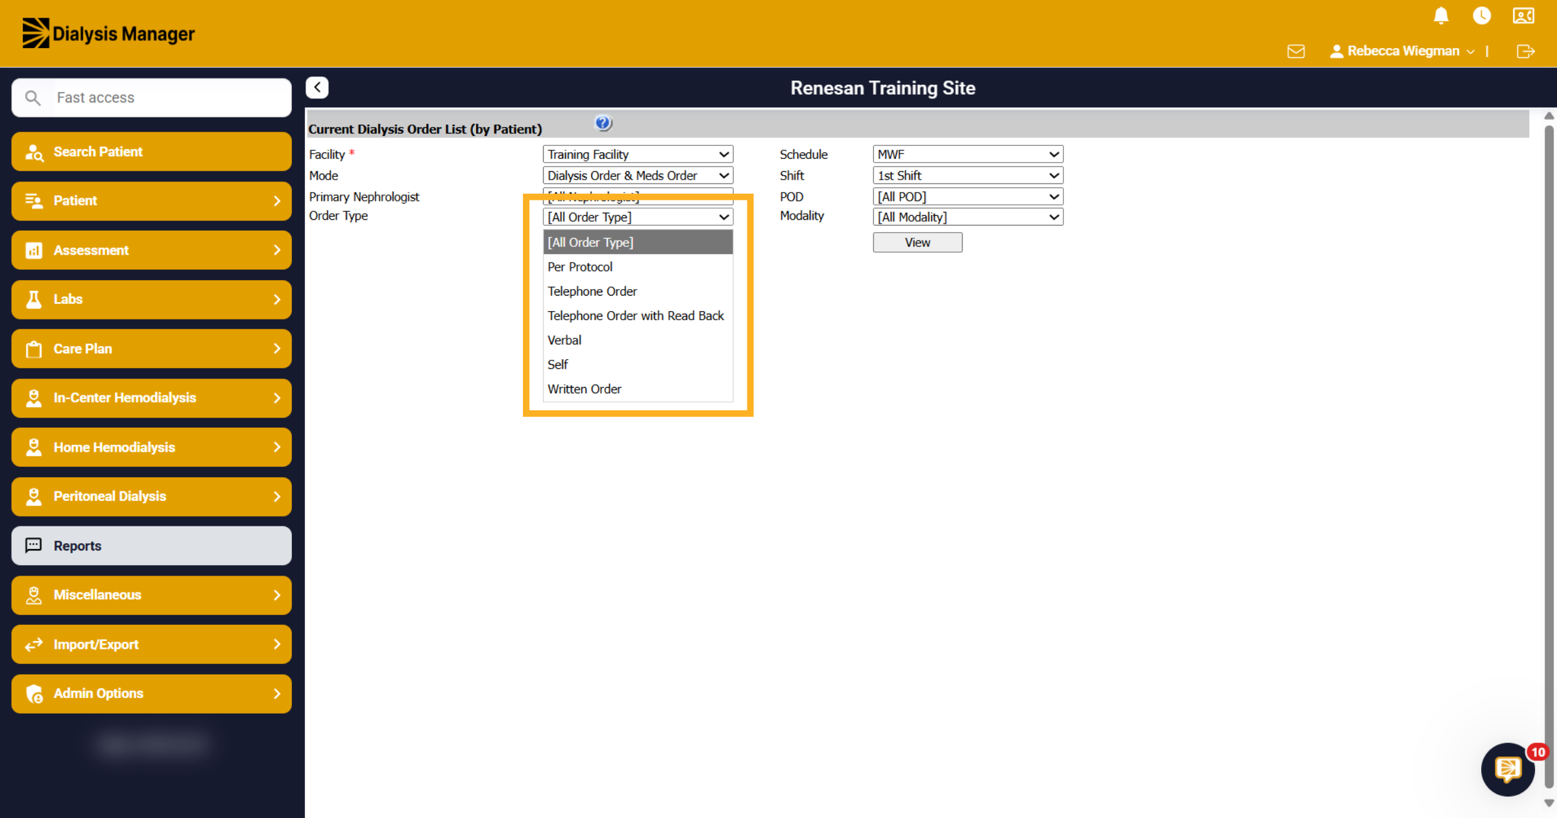1557x818 pixels.
Task: Open the Mode dropdown
Action: coord(638,176)
